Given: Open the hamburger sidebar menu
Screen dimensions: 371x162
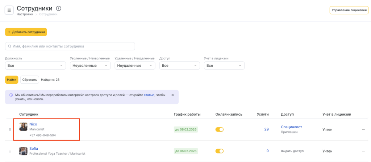Looking at the screenshot, I should pyautogui.click(x=9, y=10).
